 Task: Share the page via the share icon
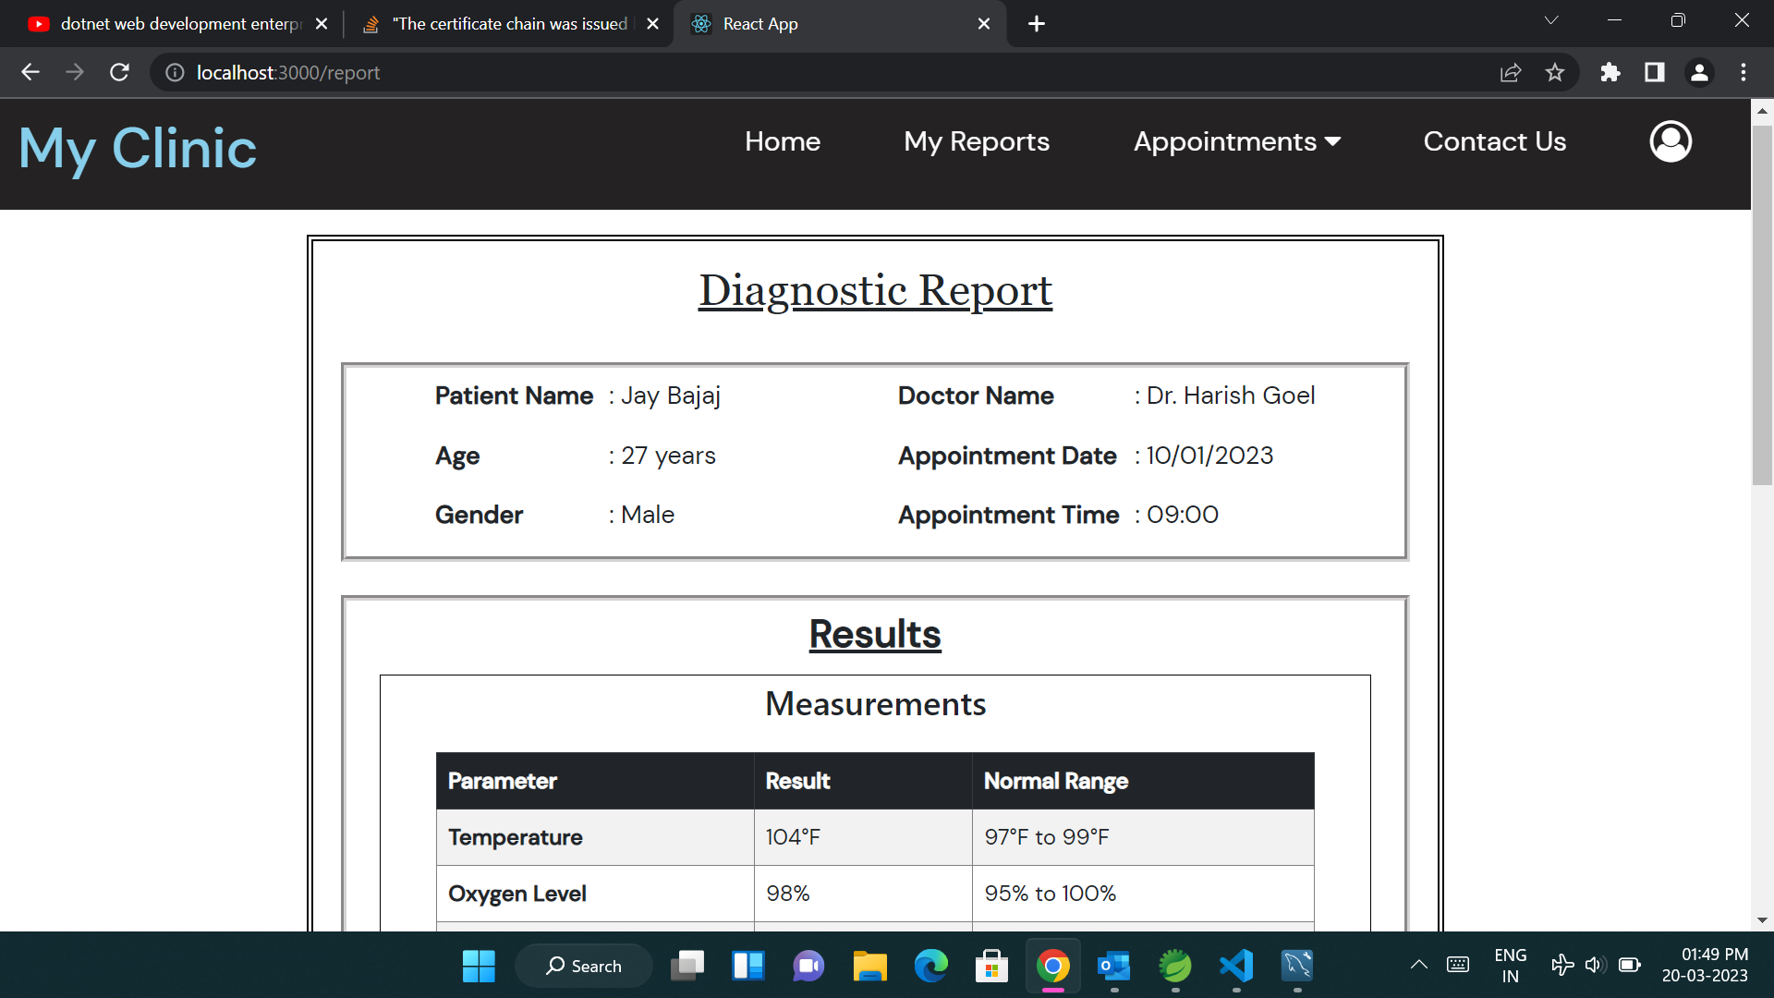[x=1510, y=72]
